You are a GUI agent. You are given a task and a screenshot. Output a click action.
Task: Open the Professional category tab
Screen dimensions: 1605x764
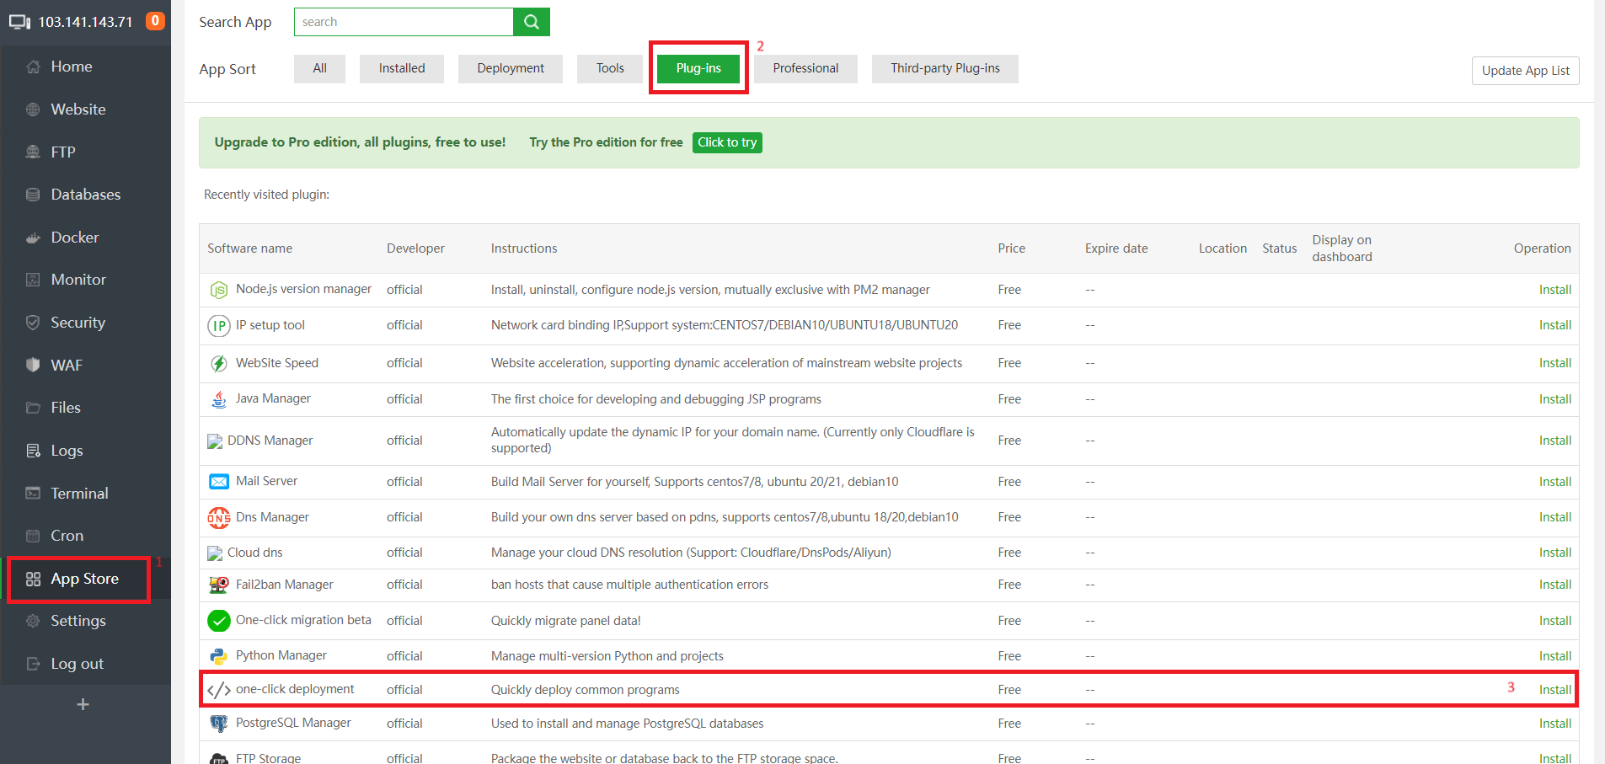coord(805,69)
